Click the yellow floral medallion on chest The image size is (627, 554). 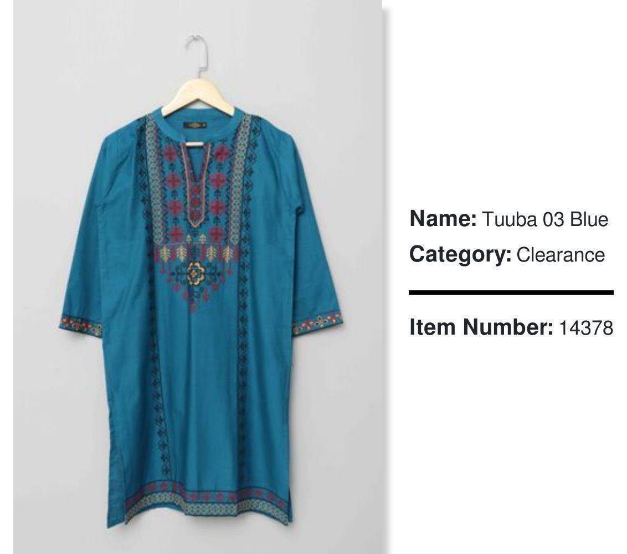196,274
